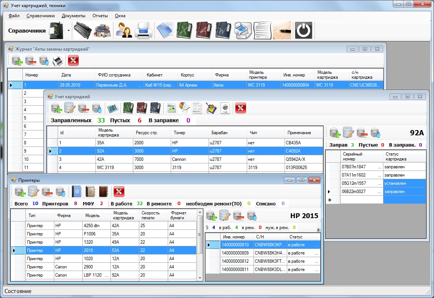The width and height of the screenshot is (434, 298).
Task: Click the pie chart report icon
Action: 184,108
